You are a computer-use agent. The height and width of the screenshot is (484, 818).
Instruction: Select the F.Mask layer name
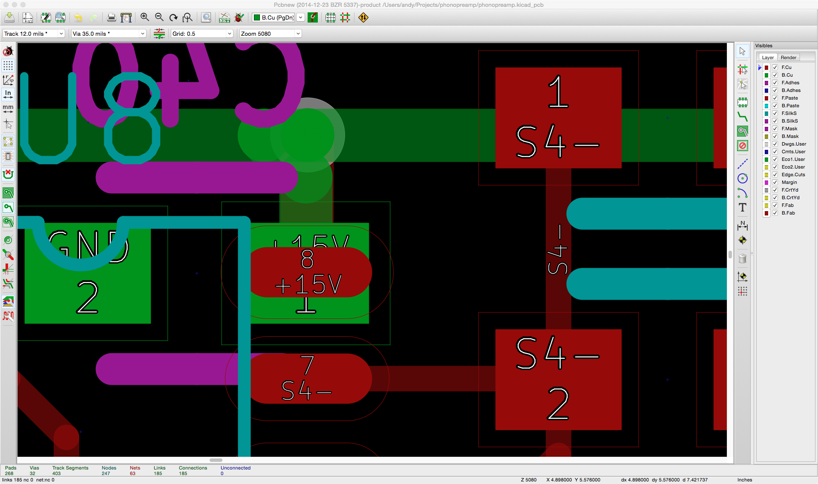point(789,129)
